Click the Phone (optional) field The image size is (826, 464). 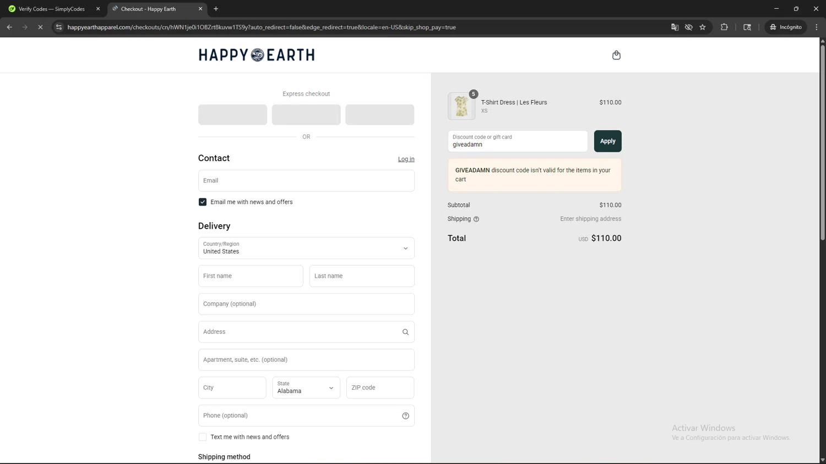(x=306, y=416)
